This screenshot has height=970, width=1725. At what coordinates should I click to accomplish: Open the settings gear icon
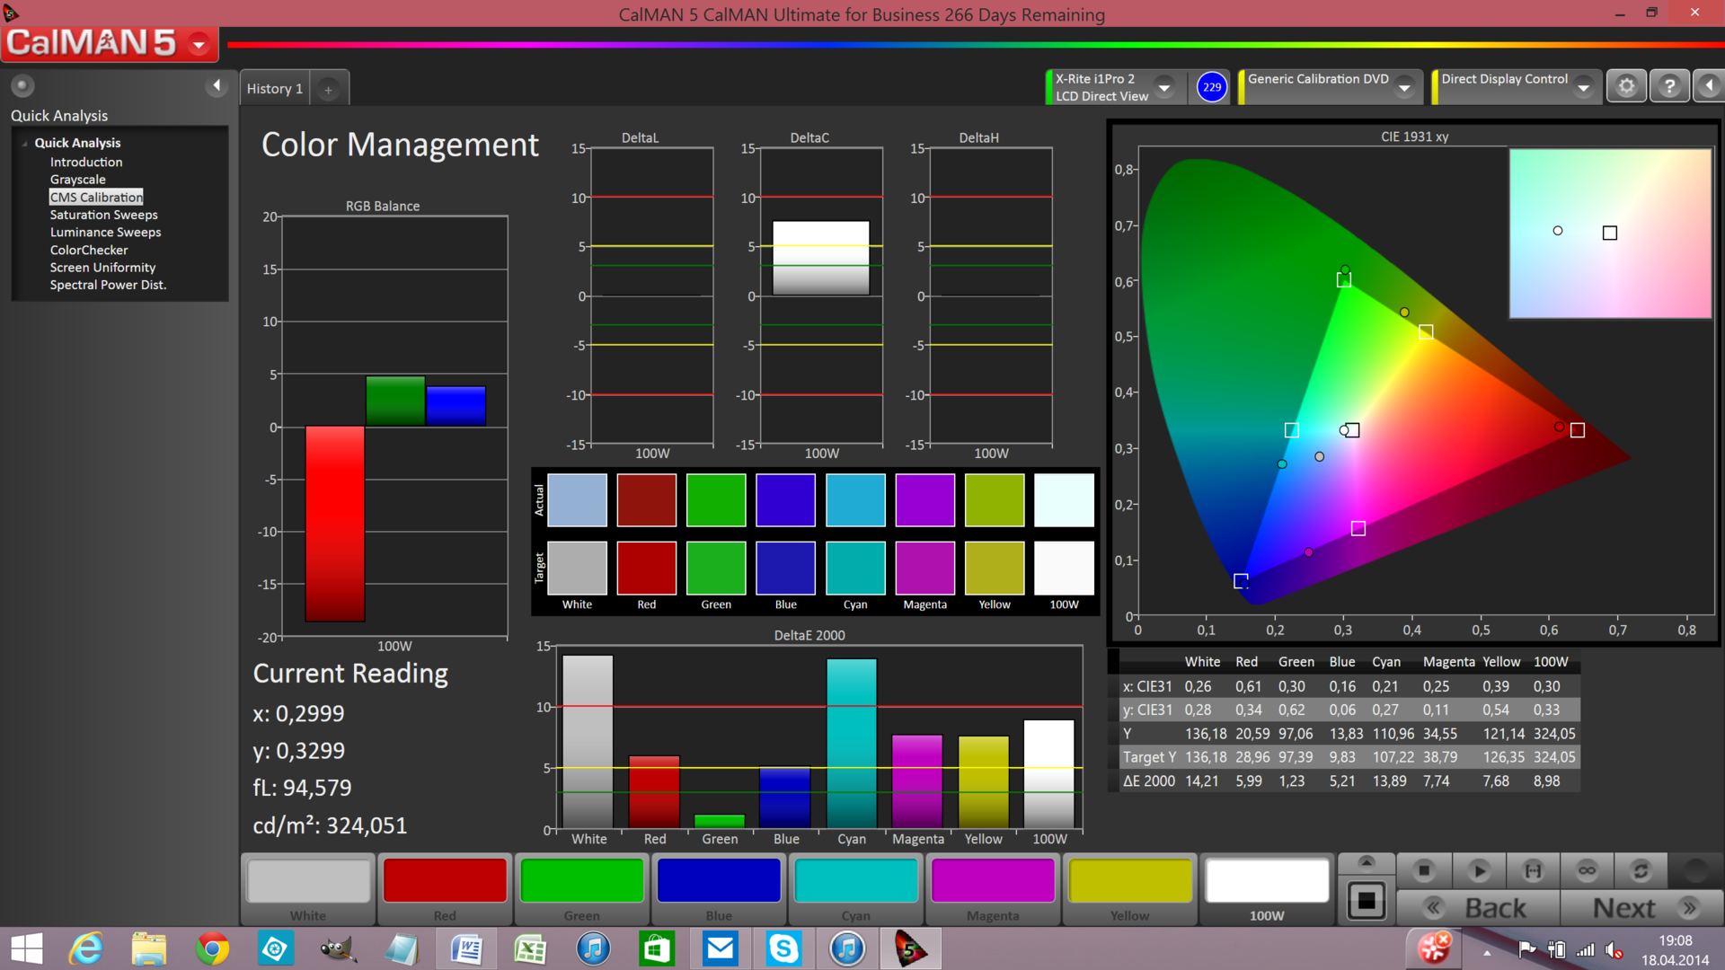pos(1626,86)
